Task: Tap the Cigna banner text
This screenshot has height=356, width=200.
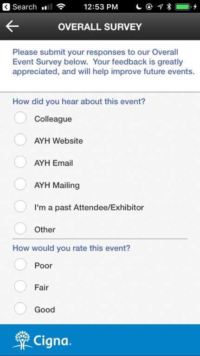Action: [x=52, y=341]
